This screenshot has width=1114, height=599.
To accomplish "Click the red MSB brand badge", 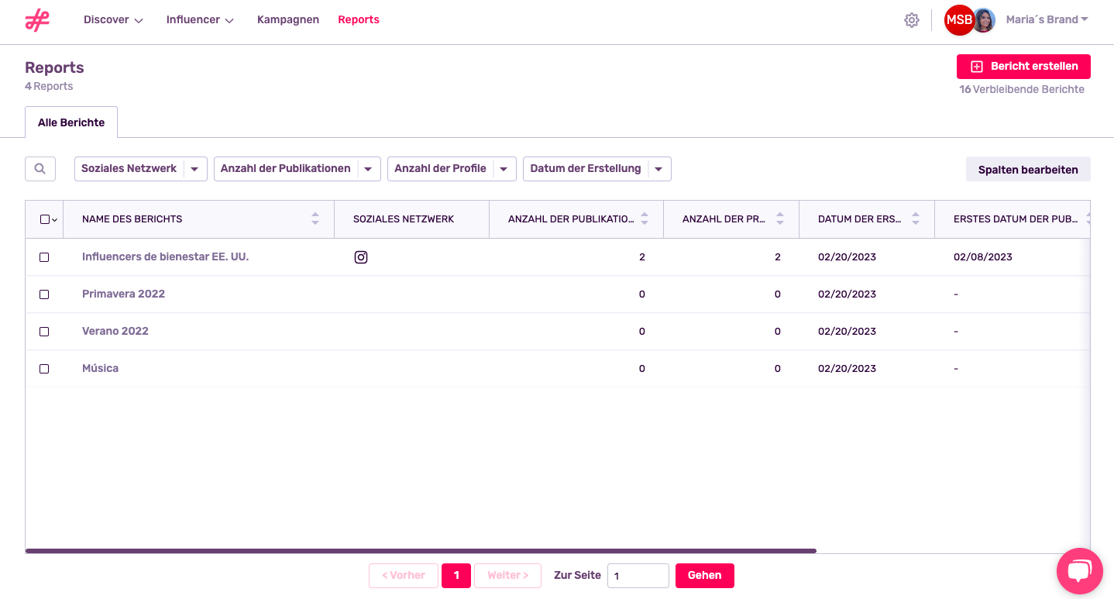I will (958, 20).
